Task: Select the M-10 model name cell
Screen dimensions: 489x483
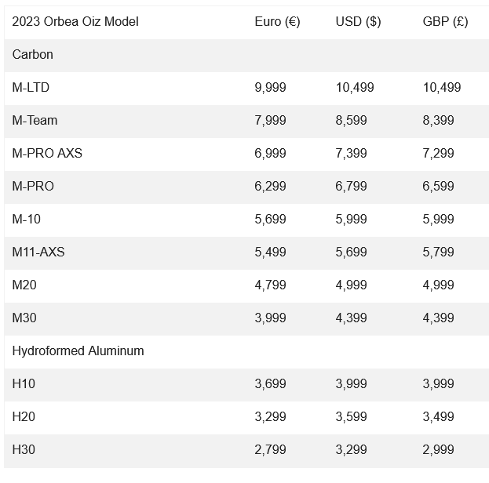Action: pos(26,220)
